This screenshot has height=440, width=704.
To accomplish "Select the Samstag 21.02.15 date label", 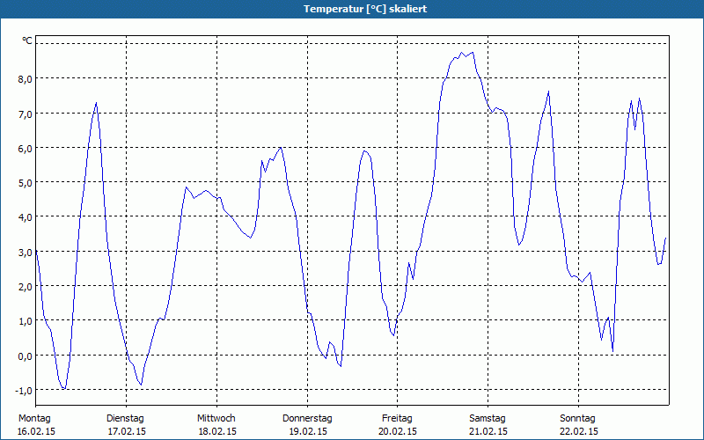I will coord(488,425).
